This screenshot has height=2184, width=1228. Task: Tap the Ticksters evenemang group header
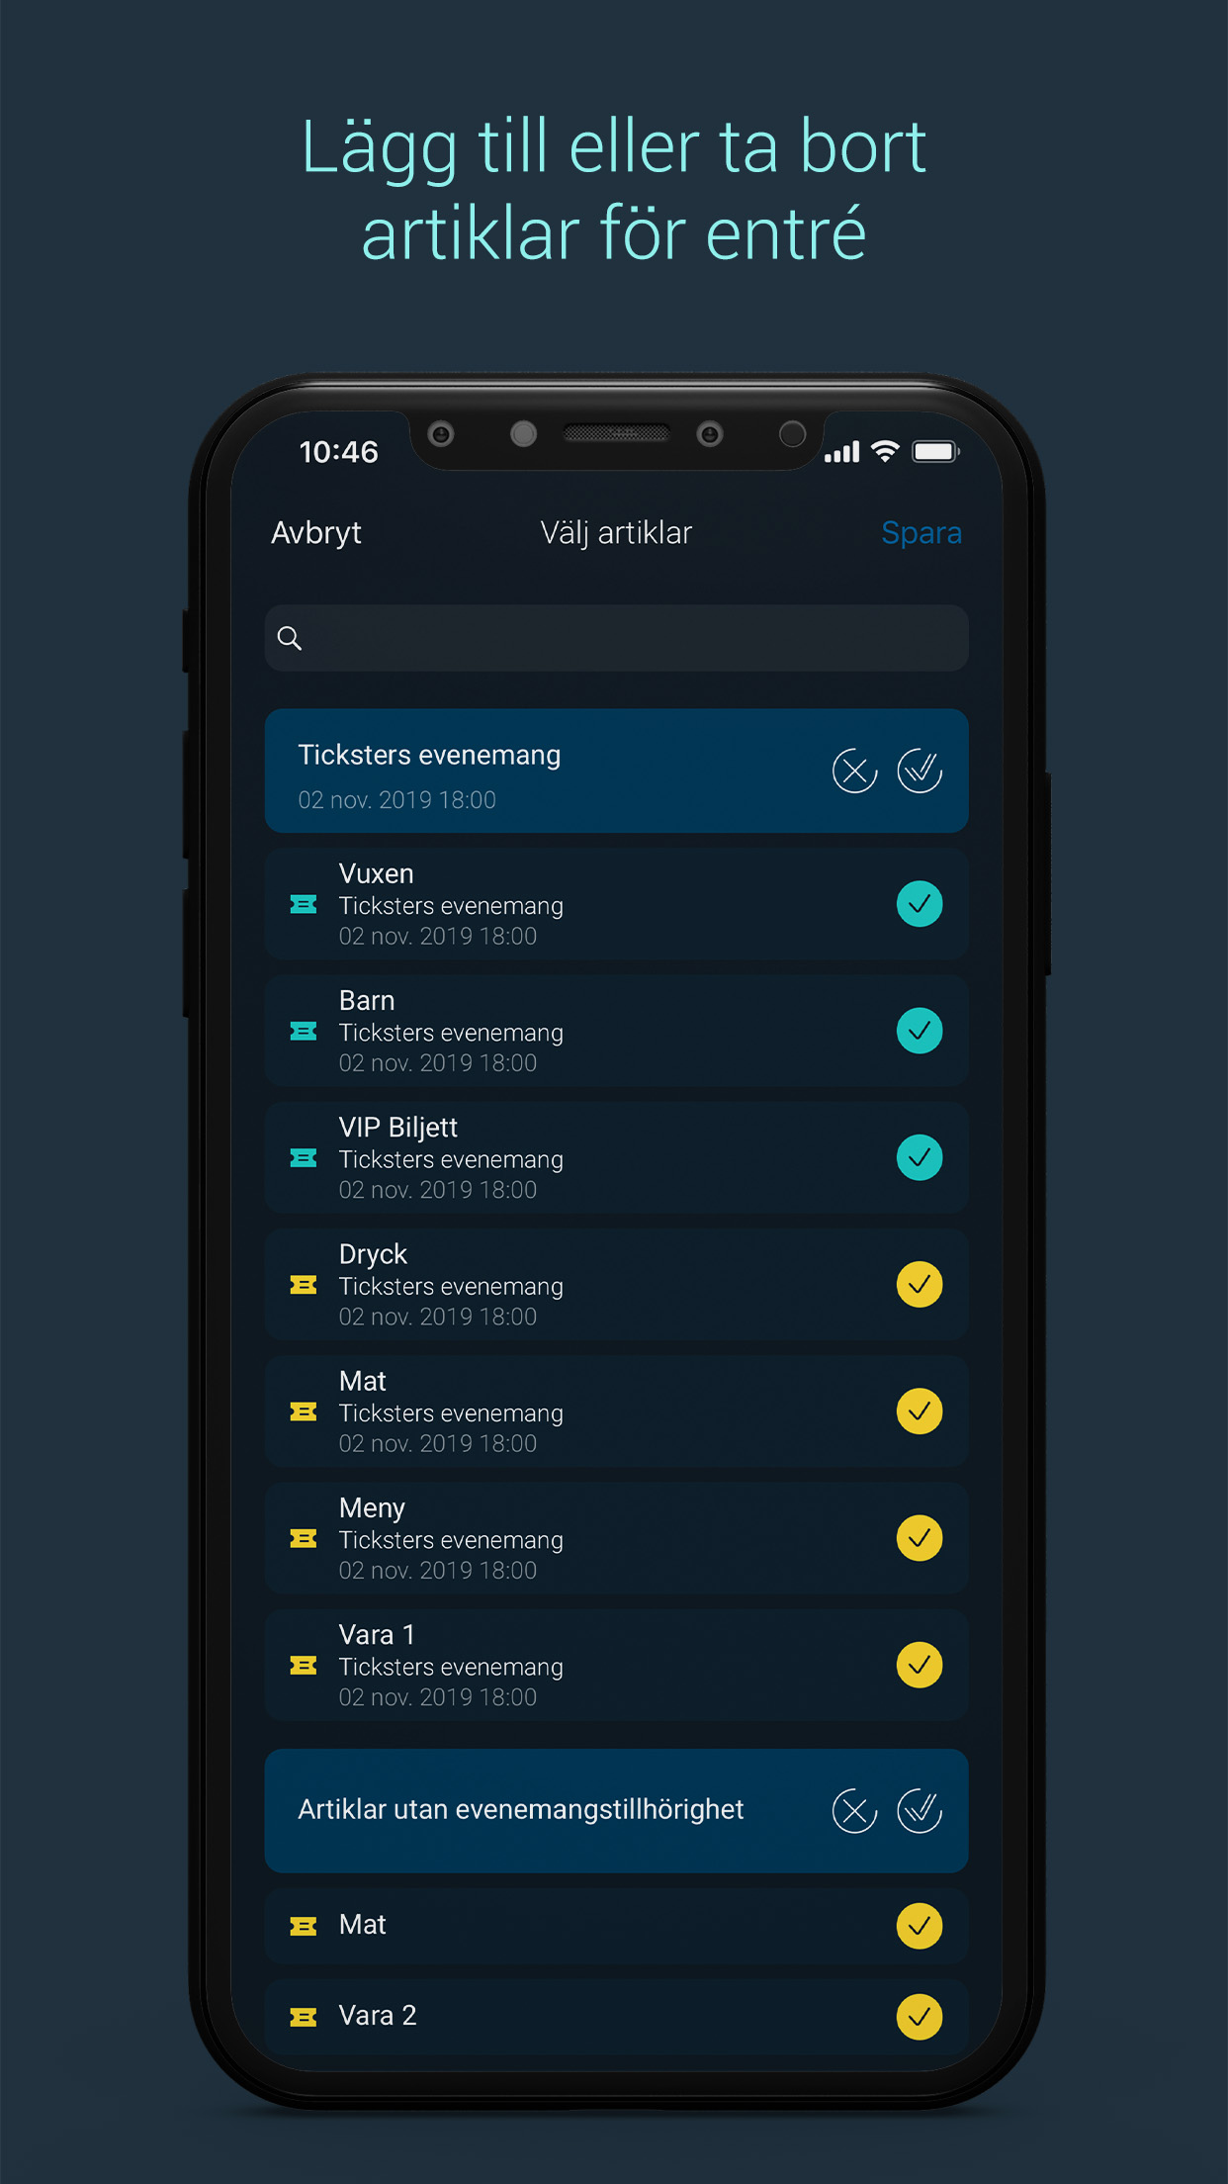[x=616, y=771]
